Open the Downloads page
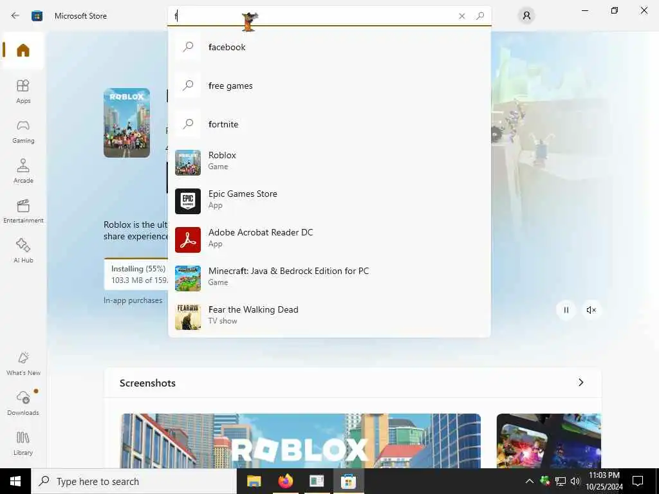 point(23,403)
